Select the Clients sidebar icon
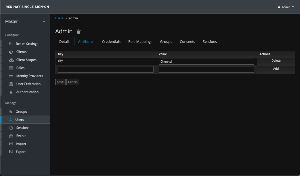Viewport: 300px width, 176px height. 11,52
